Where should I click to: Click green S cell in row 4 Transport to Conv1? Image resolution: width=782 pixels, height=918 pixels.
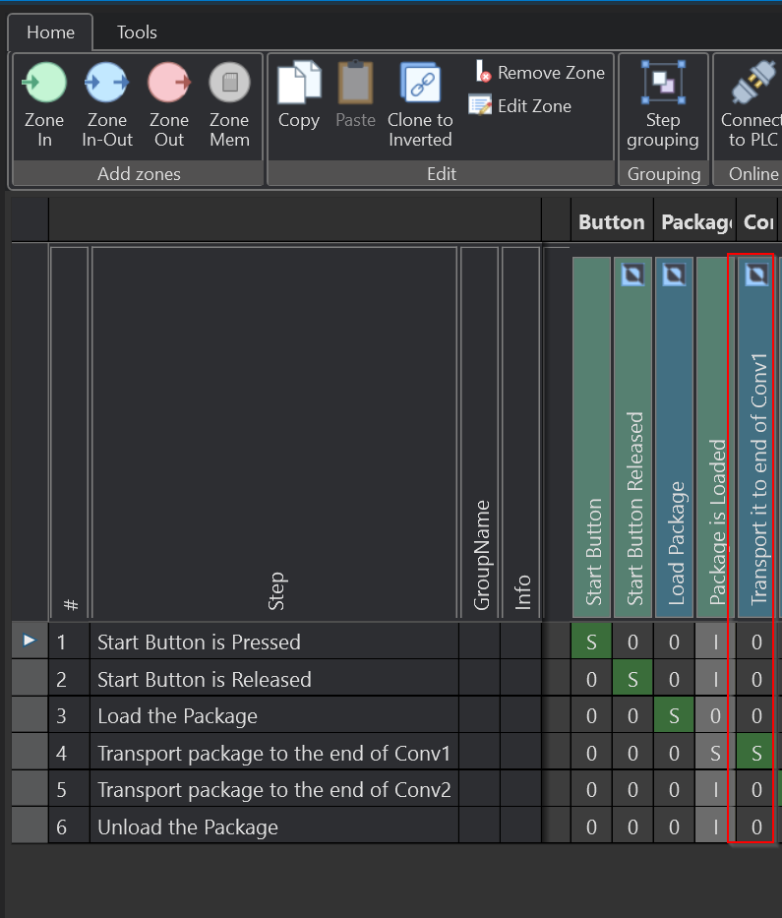[756, 753]
